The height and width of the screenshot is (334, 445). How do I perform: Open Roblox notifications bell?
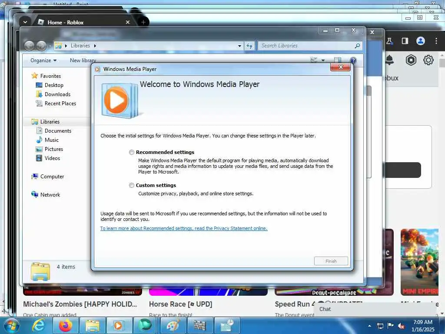pyautogui.click(x=389, y=60)
